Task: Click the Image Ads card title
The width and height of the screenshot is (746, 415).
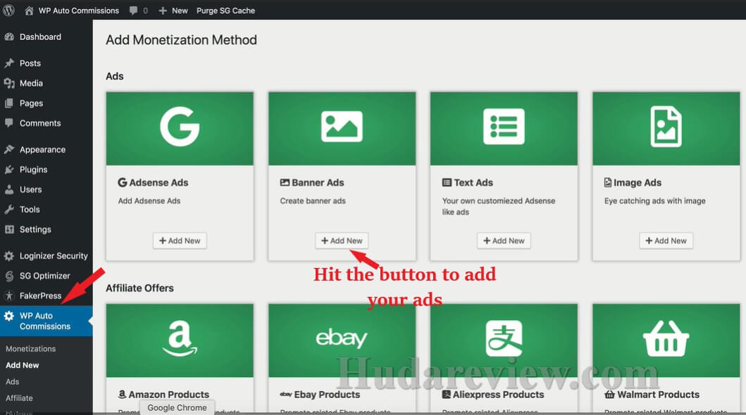Action: click(633, 183)
